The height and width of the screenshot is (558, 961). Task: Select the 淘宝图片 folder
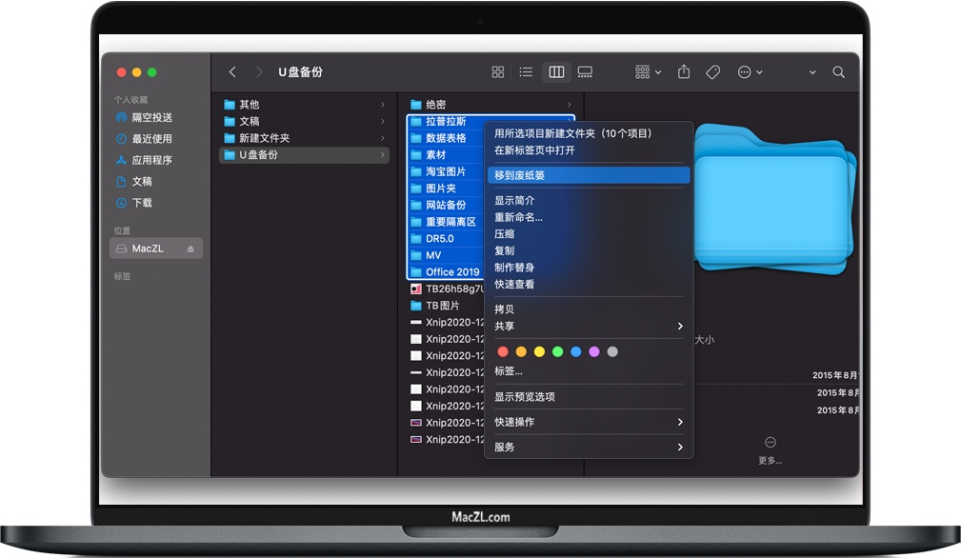pyautogui.click(x=446, y=171)
